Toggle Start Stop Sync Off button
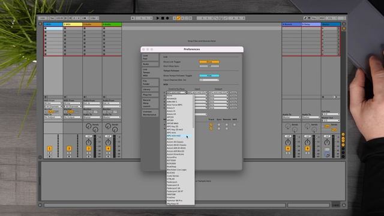The image size is (384, 216). point(209,66)
